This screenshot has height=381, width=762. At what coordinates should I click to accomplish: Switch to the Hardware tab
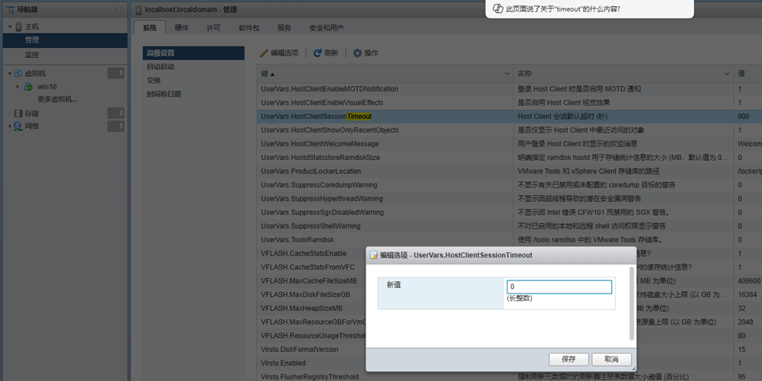pyautogui.click(x=182, y=27)
